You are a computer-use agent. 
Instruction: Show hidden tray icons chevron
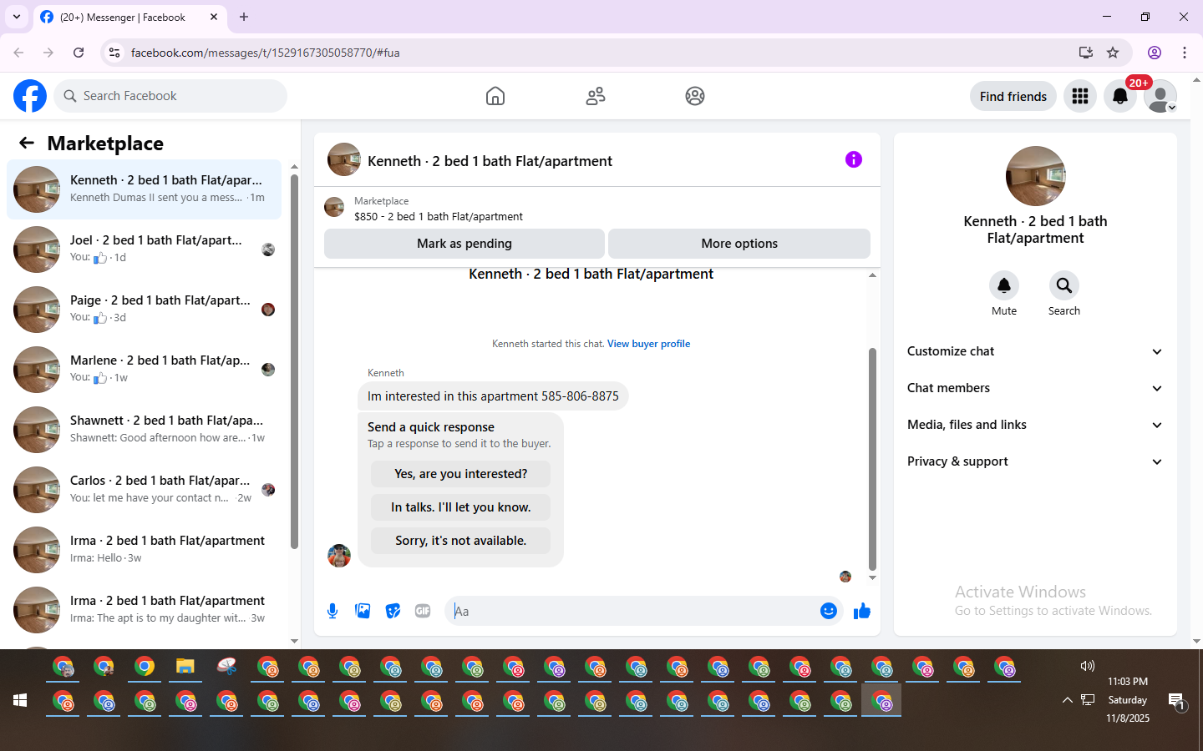(1067, 700)
